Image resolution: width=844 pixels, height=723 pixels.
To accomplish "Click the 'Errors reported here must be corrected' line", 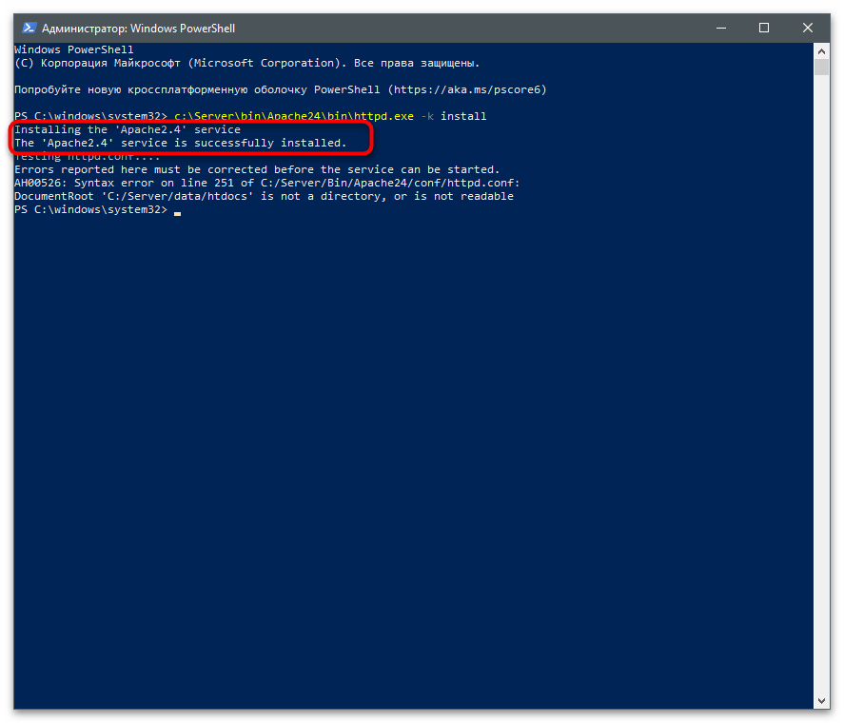I will tap(257, 169).
